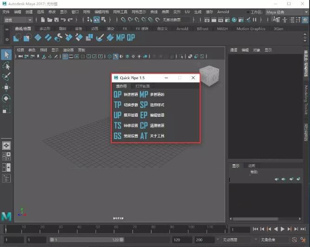Image resolution: width=310 pixels, height=247 pixels.
Task: Launch QP tool from the Maya shelf
Action: tap(131, 38)
